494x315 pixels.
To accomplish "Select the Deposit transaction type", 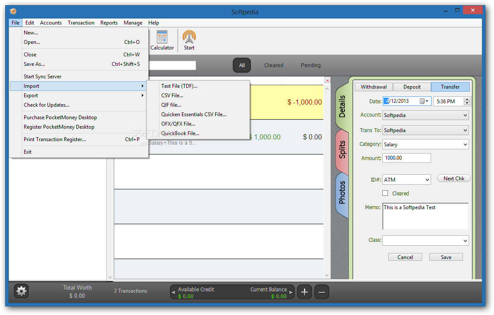I will [x=412, y=87].
